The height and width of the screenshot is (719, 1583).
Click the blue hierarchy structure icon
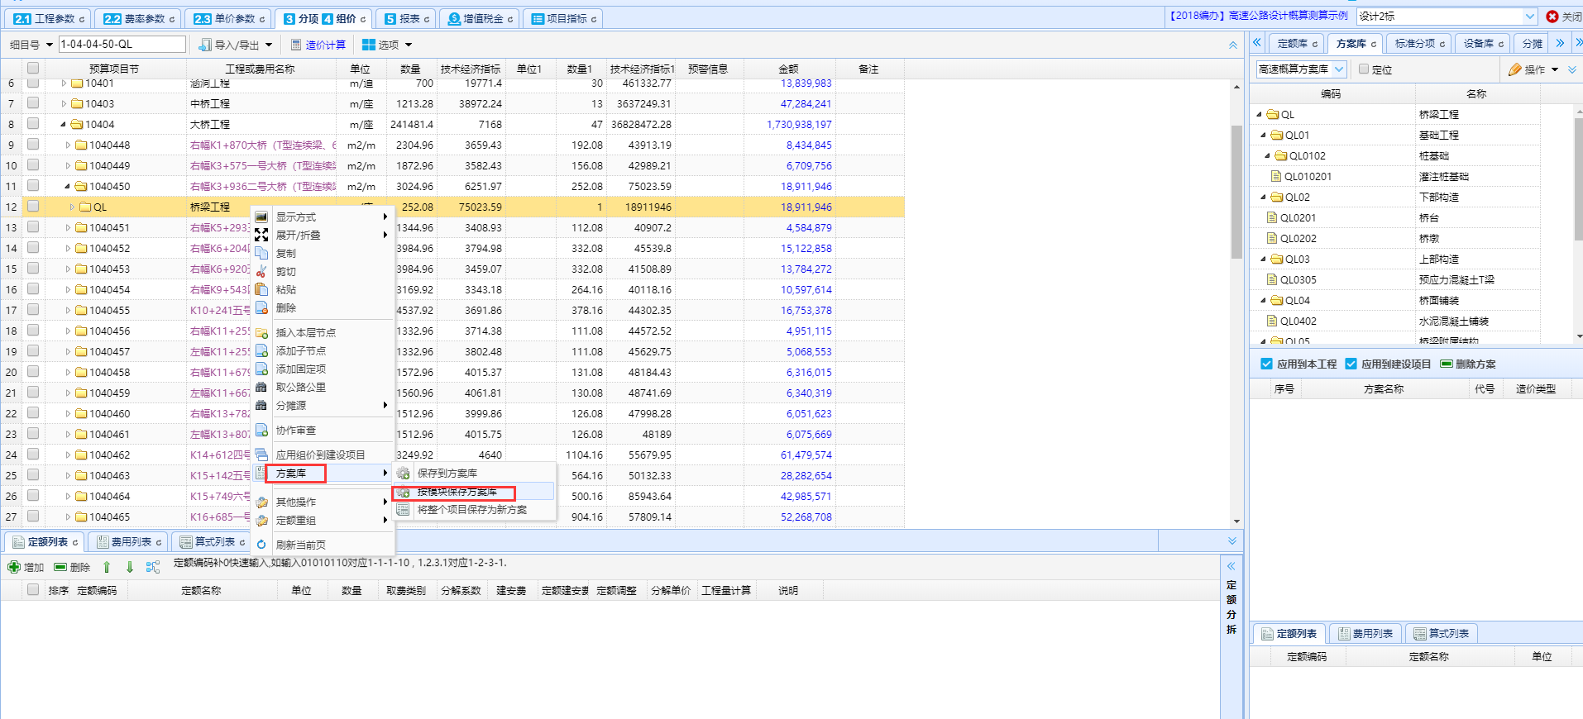point(153,567)
